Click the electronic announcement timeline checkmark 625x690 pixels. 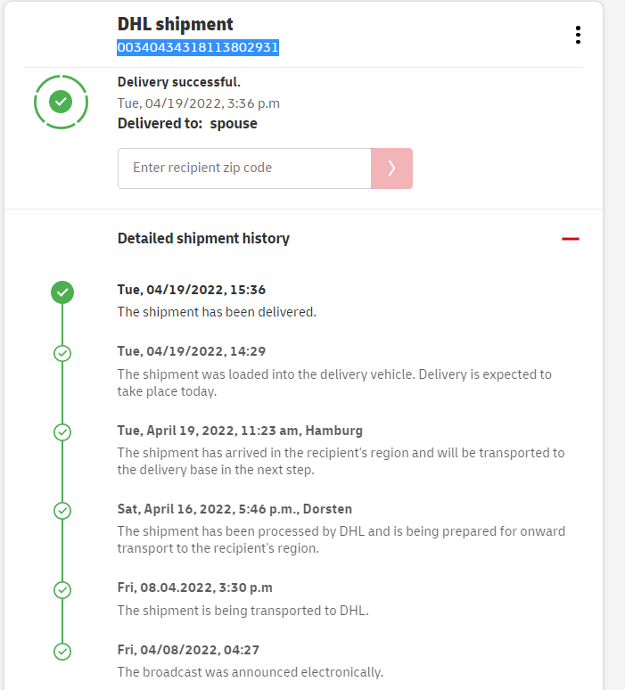point(62,652)
